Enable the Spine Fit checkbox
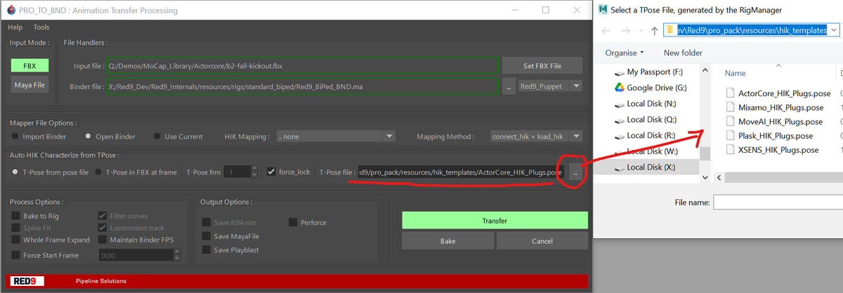 (15, 228)
